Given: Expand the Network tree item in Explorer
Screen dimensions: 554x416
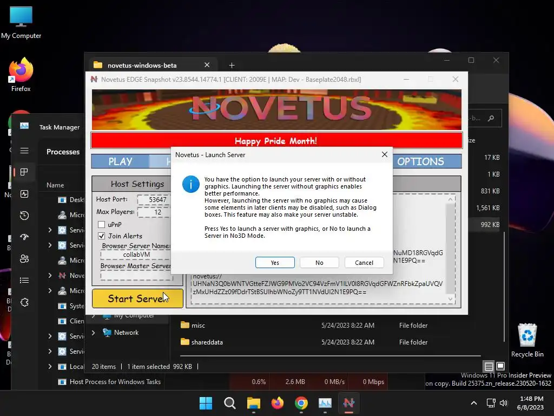Looking at the screenshot, I should point(93,333).
